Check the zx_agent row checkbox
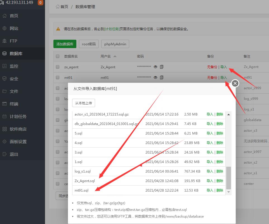Viewport: 269px width, 224px height. (x=58, y=67)
